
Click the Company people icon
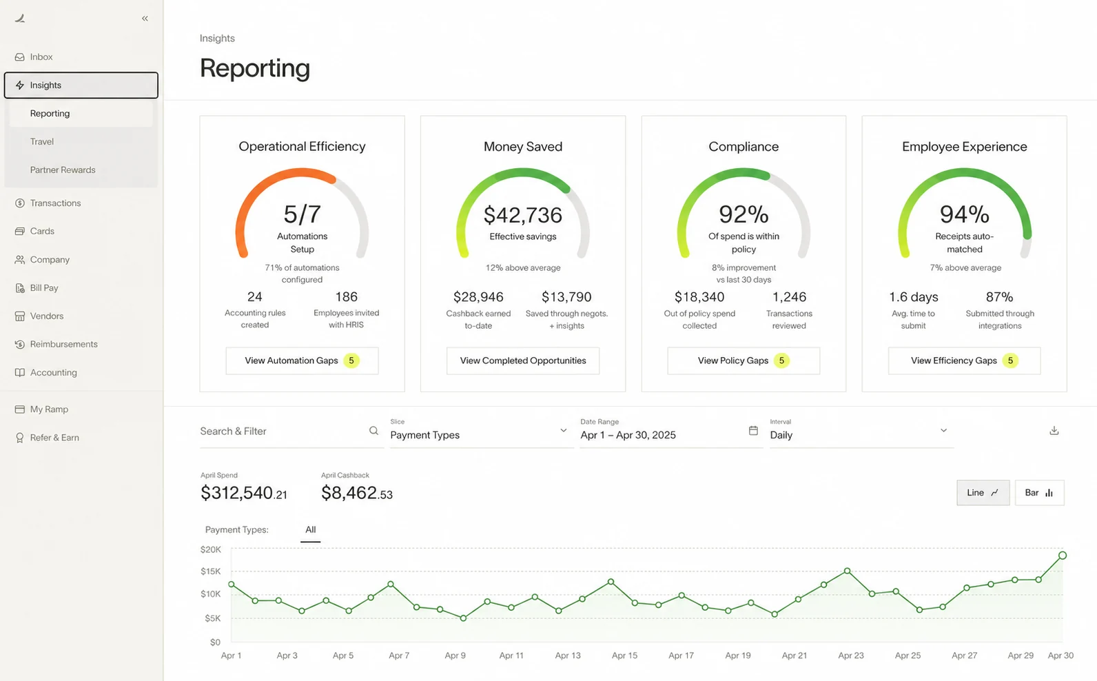click(x=20, y=260)
